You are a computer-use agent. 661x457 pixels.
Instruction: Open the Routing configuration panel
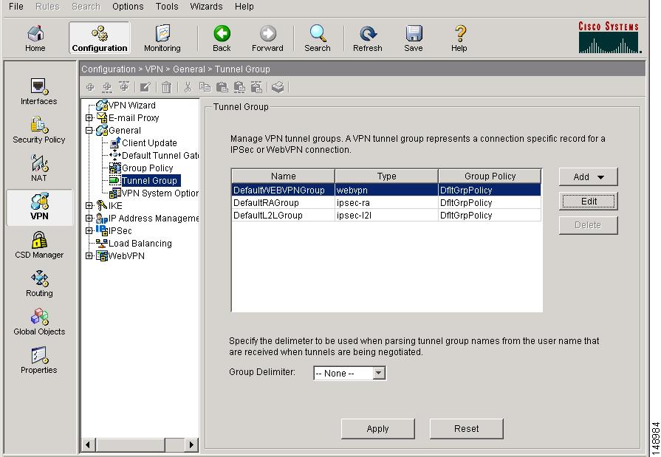(38, 282)
